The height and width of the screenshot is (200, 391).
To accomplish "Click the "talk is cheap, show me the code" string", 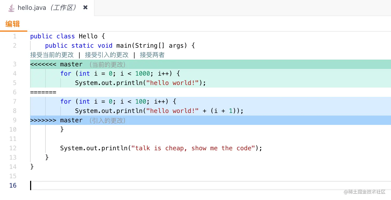I will 193,148.
